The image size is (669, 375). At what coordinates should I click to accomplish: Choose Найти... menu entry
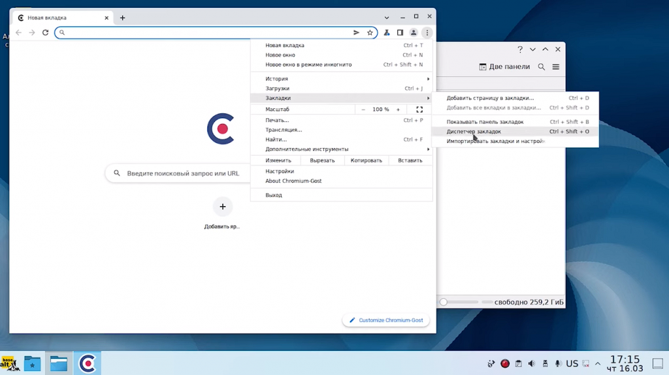tap(341, 140)
